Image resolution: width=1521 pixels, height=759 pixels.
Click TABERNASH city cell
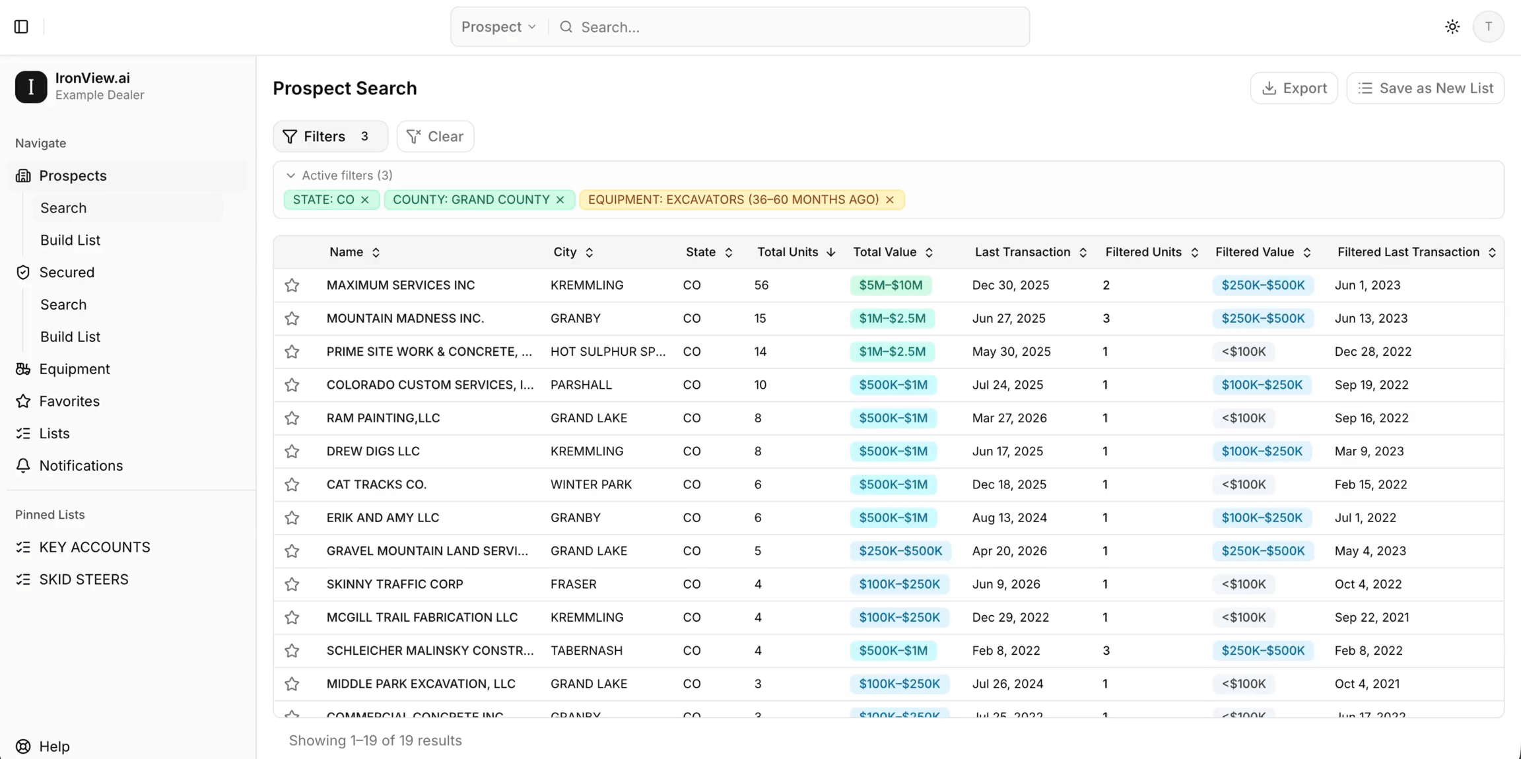(586, 651)
